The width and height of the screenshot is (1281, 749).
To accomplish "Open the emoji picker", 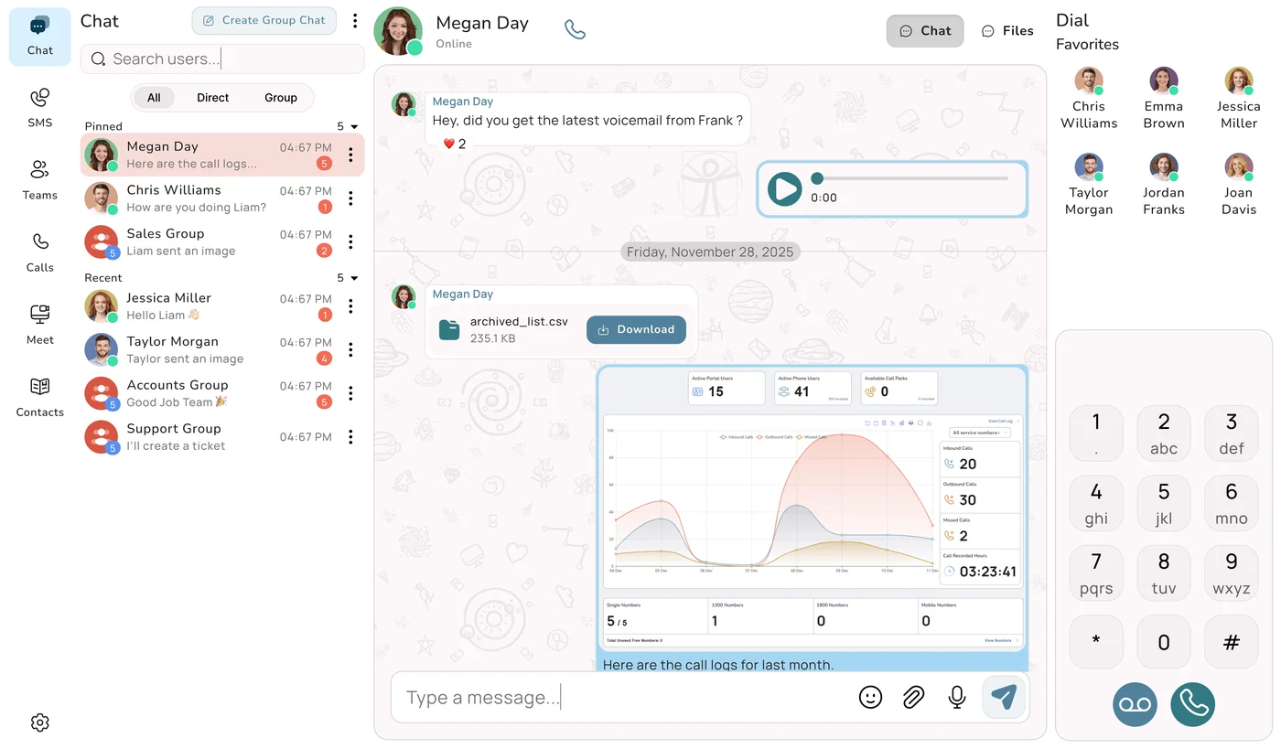I will 870,698.
